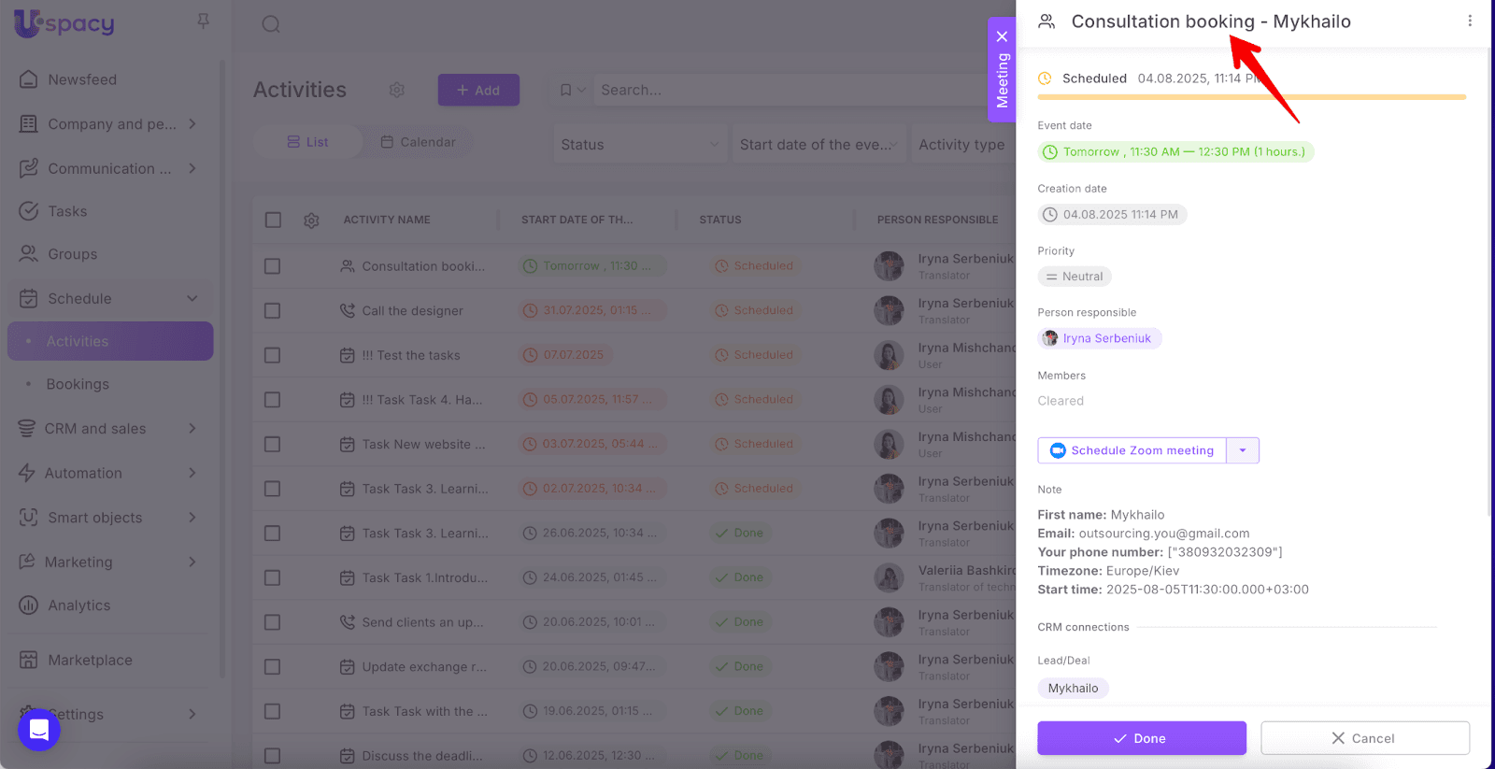Open the chat support widget icon
Viewport: 1495px width, 769px height.
pos(39,730)
